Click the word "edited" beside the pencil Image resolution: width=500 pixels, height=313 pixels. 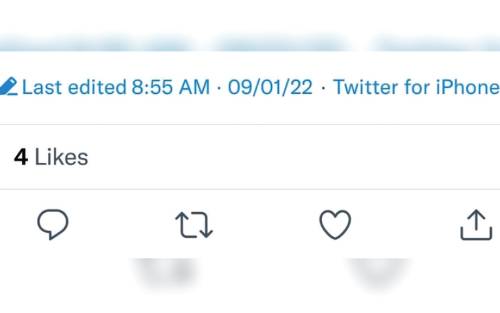coord(97,87)
